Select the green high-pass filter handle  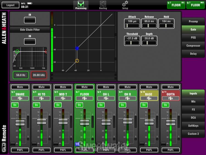point(17,51)
